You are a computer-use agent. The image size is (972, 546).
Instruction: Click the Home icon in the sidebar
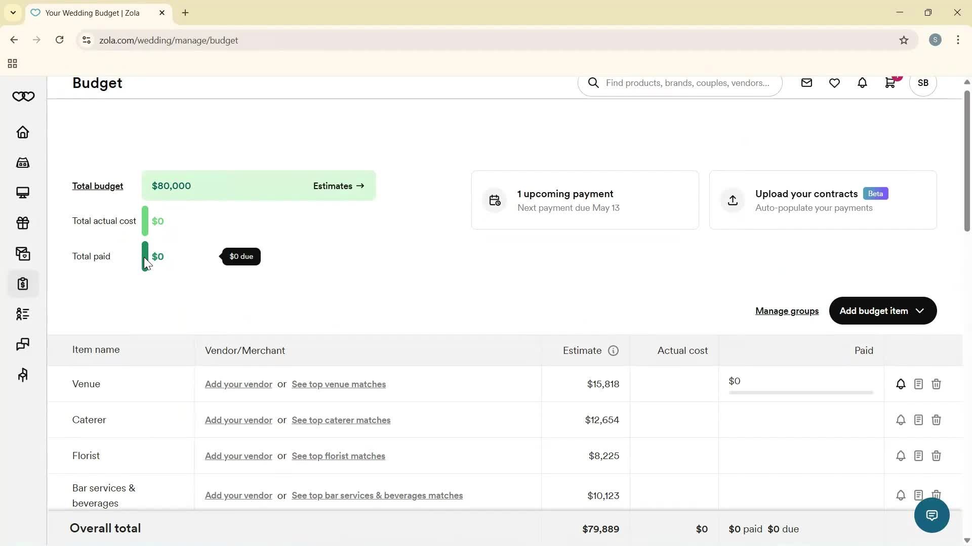pos(22,132)
